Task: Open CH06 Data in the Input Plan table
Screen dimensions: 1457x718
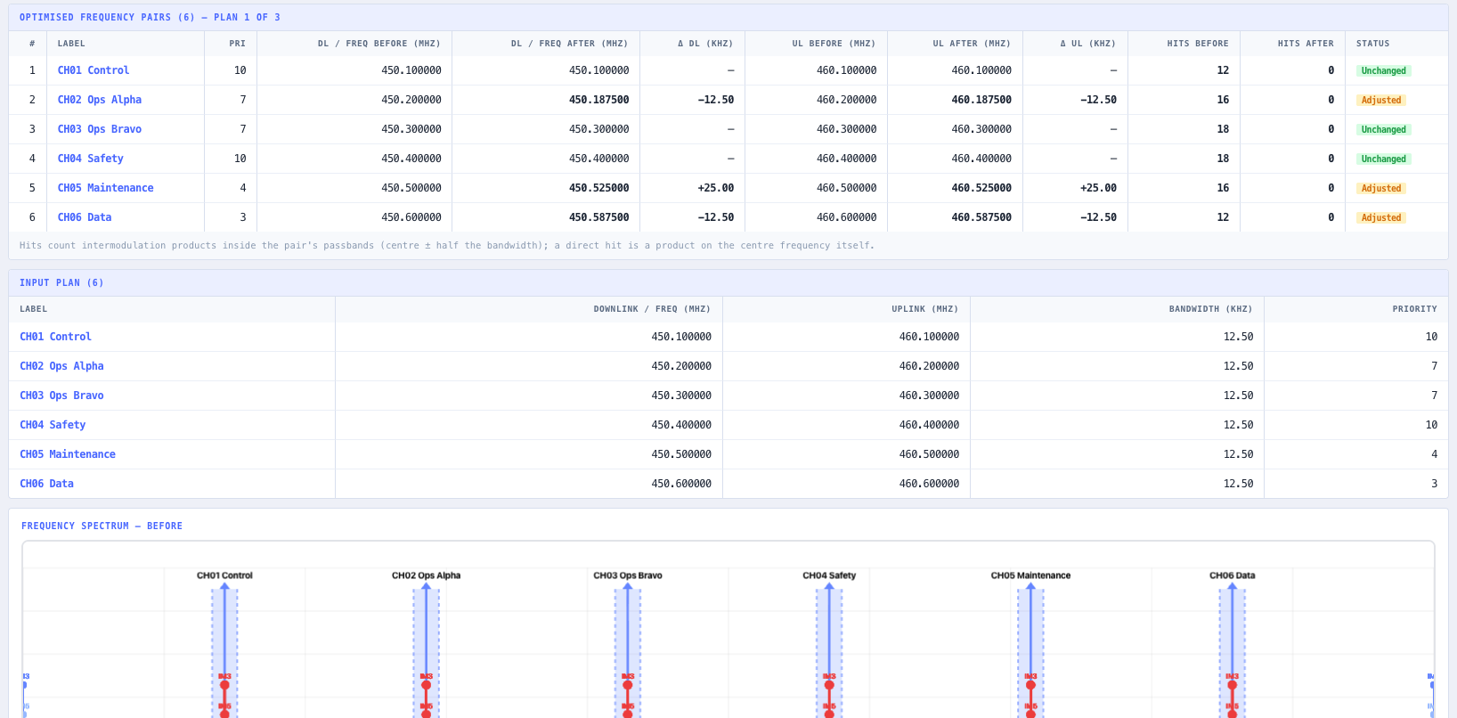Action: point(46,484)
